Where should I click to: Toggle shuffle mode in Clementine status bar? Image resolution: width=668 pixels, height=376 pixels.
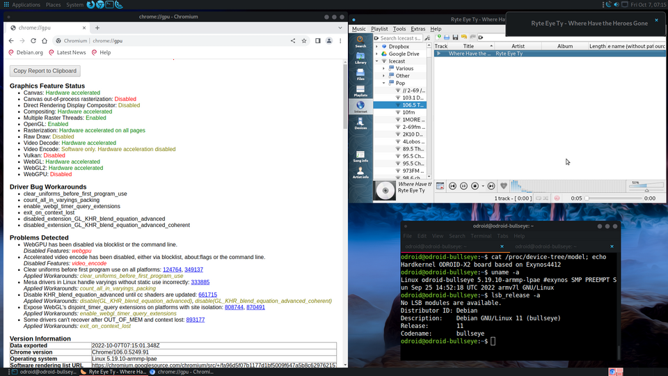tap(546, 198)
